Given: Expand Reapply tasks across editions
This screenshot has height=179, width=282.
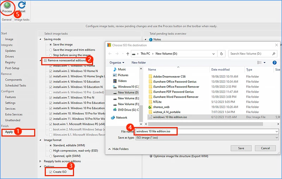Looking at the screenshot, I should 40,161.
